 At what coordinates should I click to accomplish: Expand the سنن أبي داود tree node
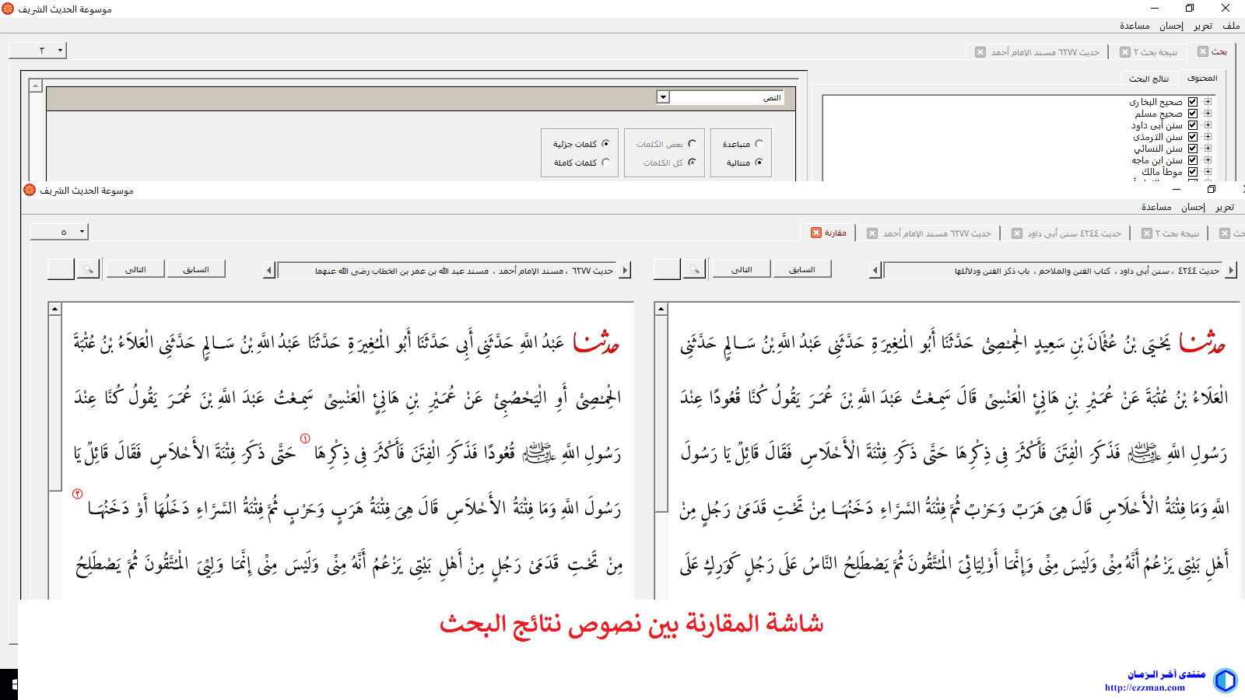click(x=1208, y=125)
